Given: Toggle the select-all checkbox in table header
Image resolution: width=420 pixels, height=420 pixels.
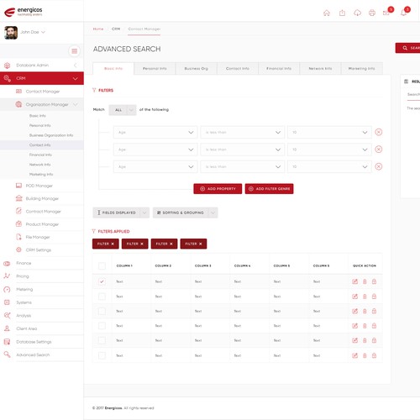Looking at the screenshot, I should click(102, 265).
